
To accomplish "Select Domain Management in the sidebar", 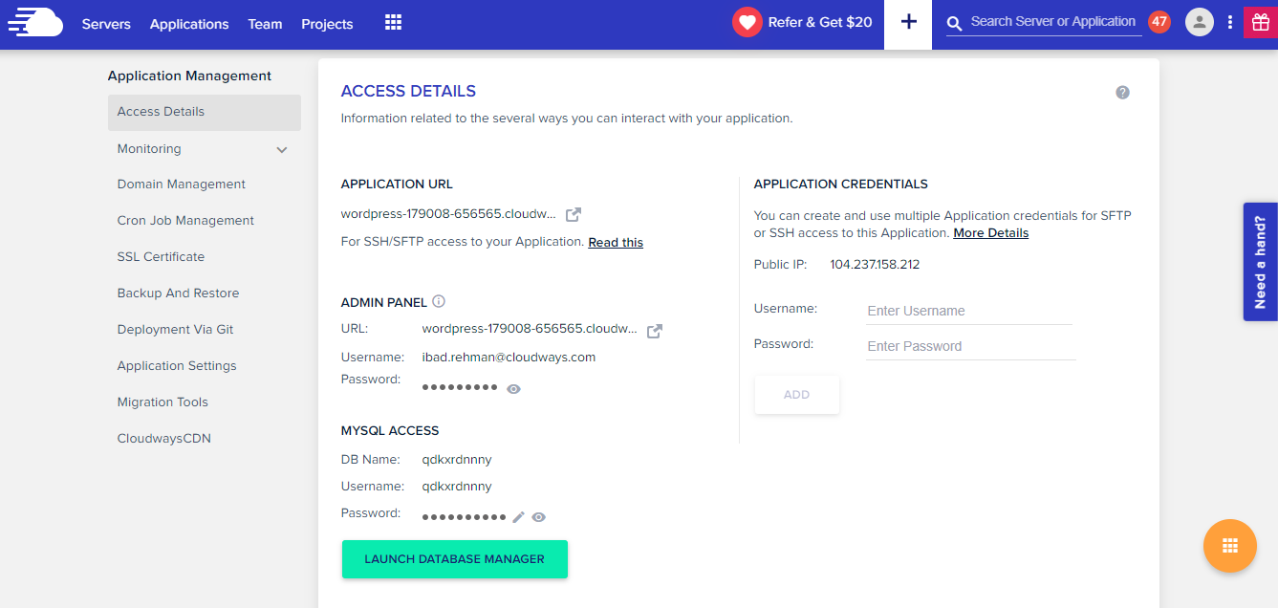I will [x=182, y=185].
